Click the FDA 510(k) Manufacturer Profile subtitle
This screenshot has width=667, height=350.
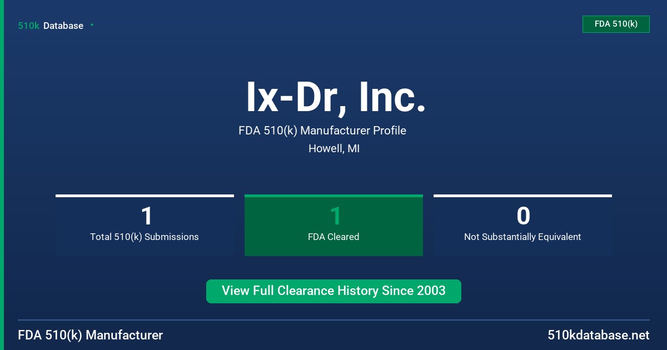pos(322,131)
